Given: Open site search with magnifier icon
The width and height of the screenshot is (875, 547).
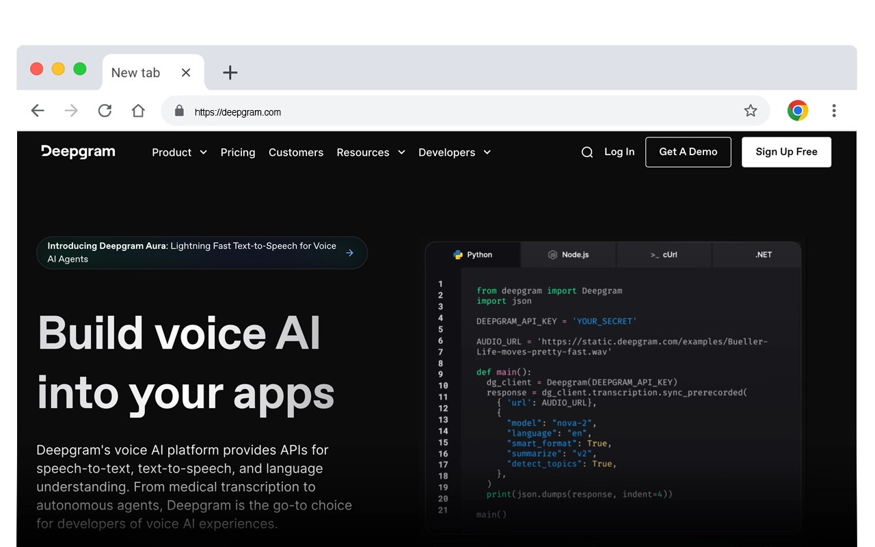Looking at the screenshot, I should 587,152.
